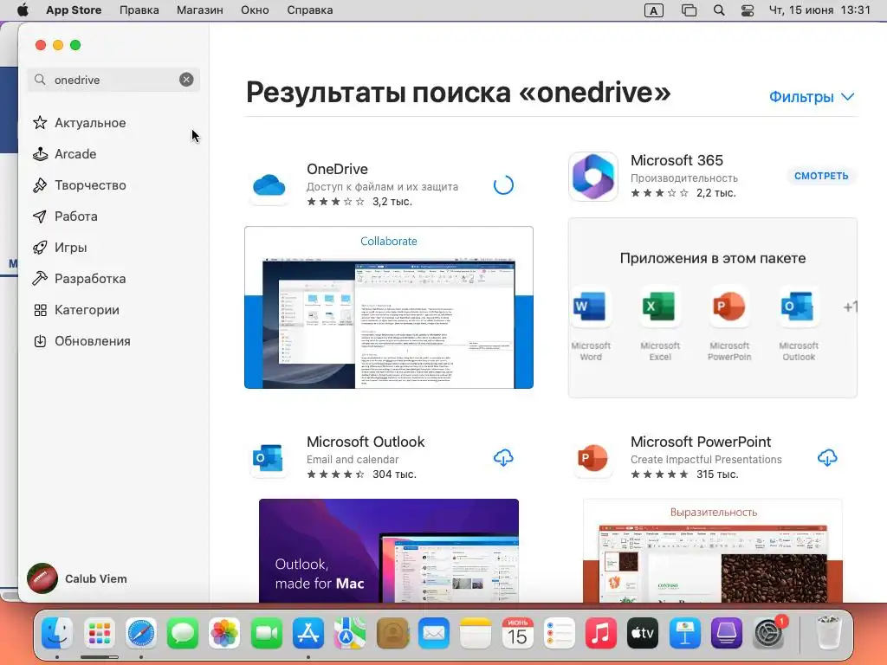Open Control Center in the menu bar
This screenshot has height=665, width=887.
point(748,10)
